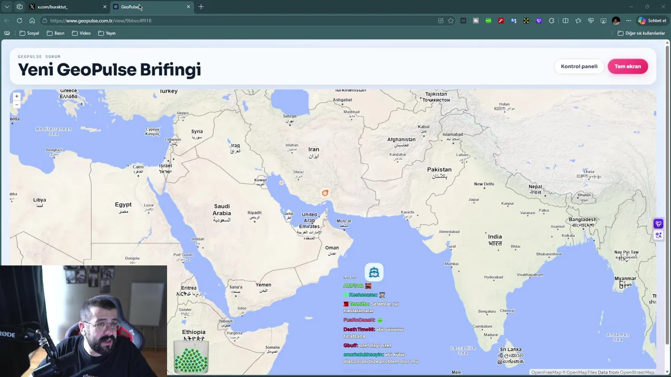Click the orange map marker in southern Iran
The image size is (671, 377).
tap(325, 193)
